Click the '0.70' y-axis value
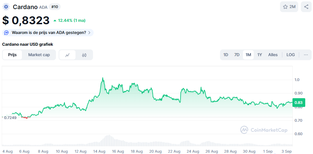The height and width of the screenshot is (154, 313). [x=298, y=120]
